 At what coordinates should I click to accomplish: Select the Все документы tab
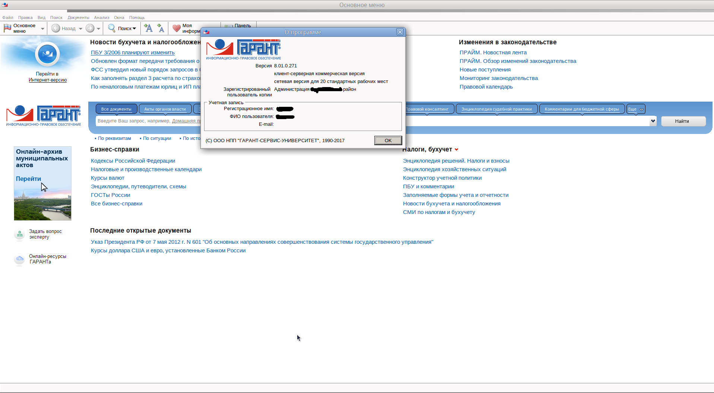click(x=116, y=109)
